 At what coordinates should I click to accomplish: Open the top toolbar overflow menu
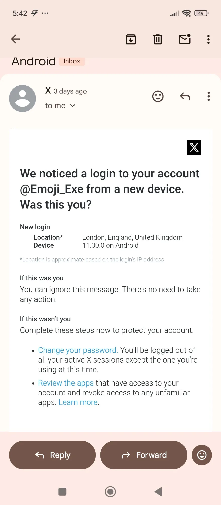tap(208, 39)
